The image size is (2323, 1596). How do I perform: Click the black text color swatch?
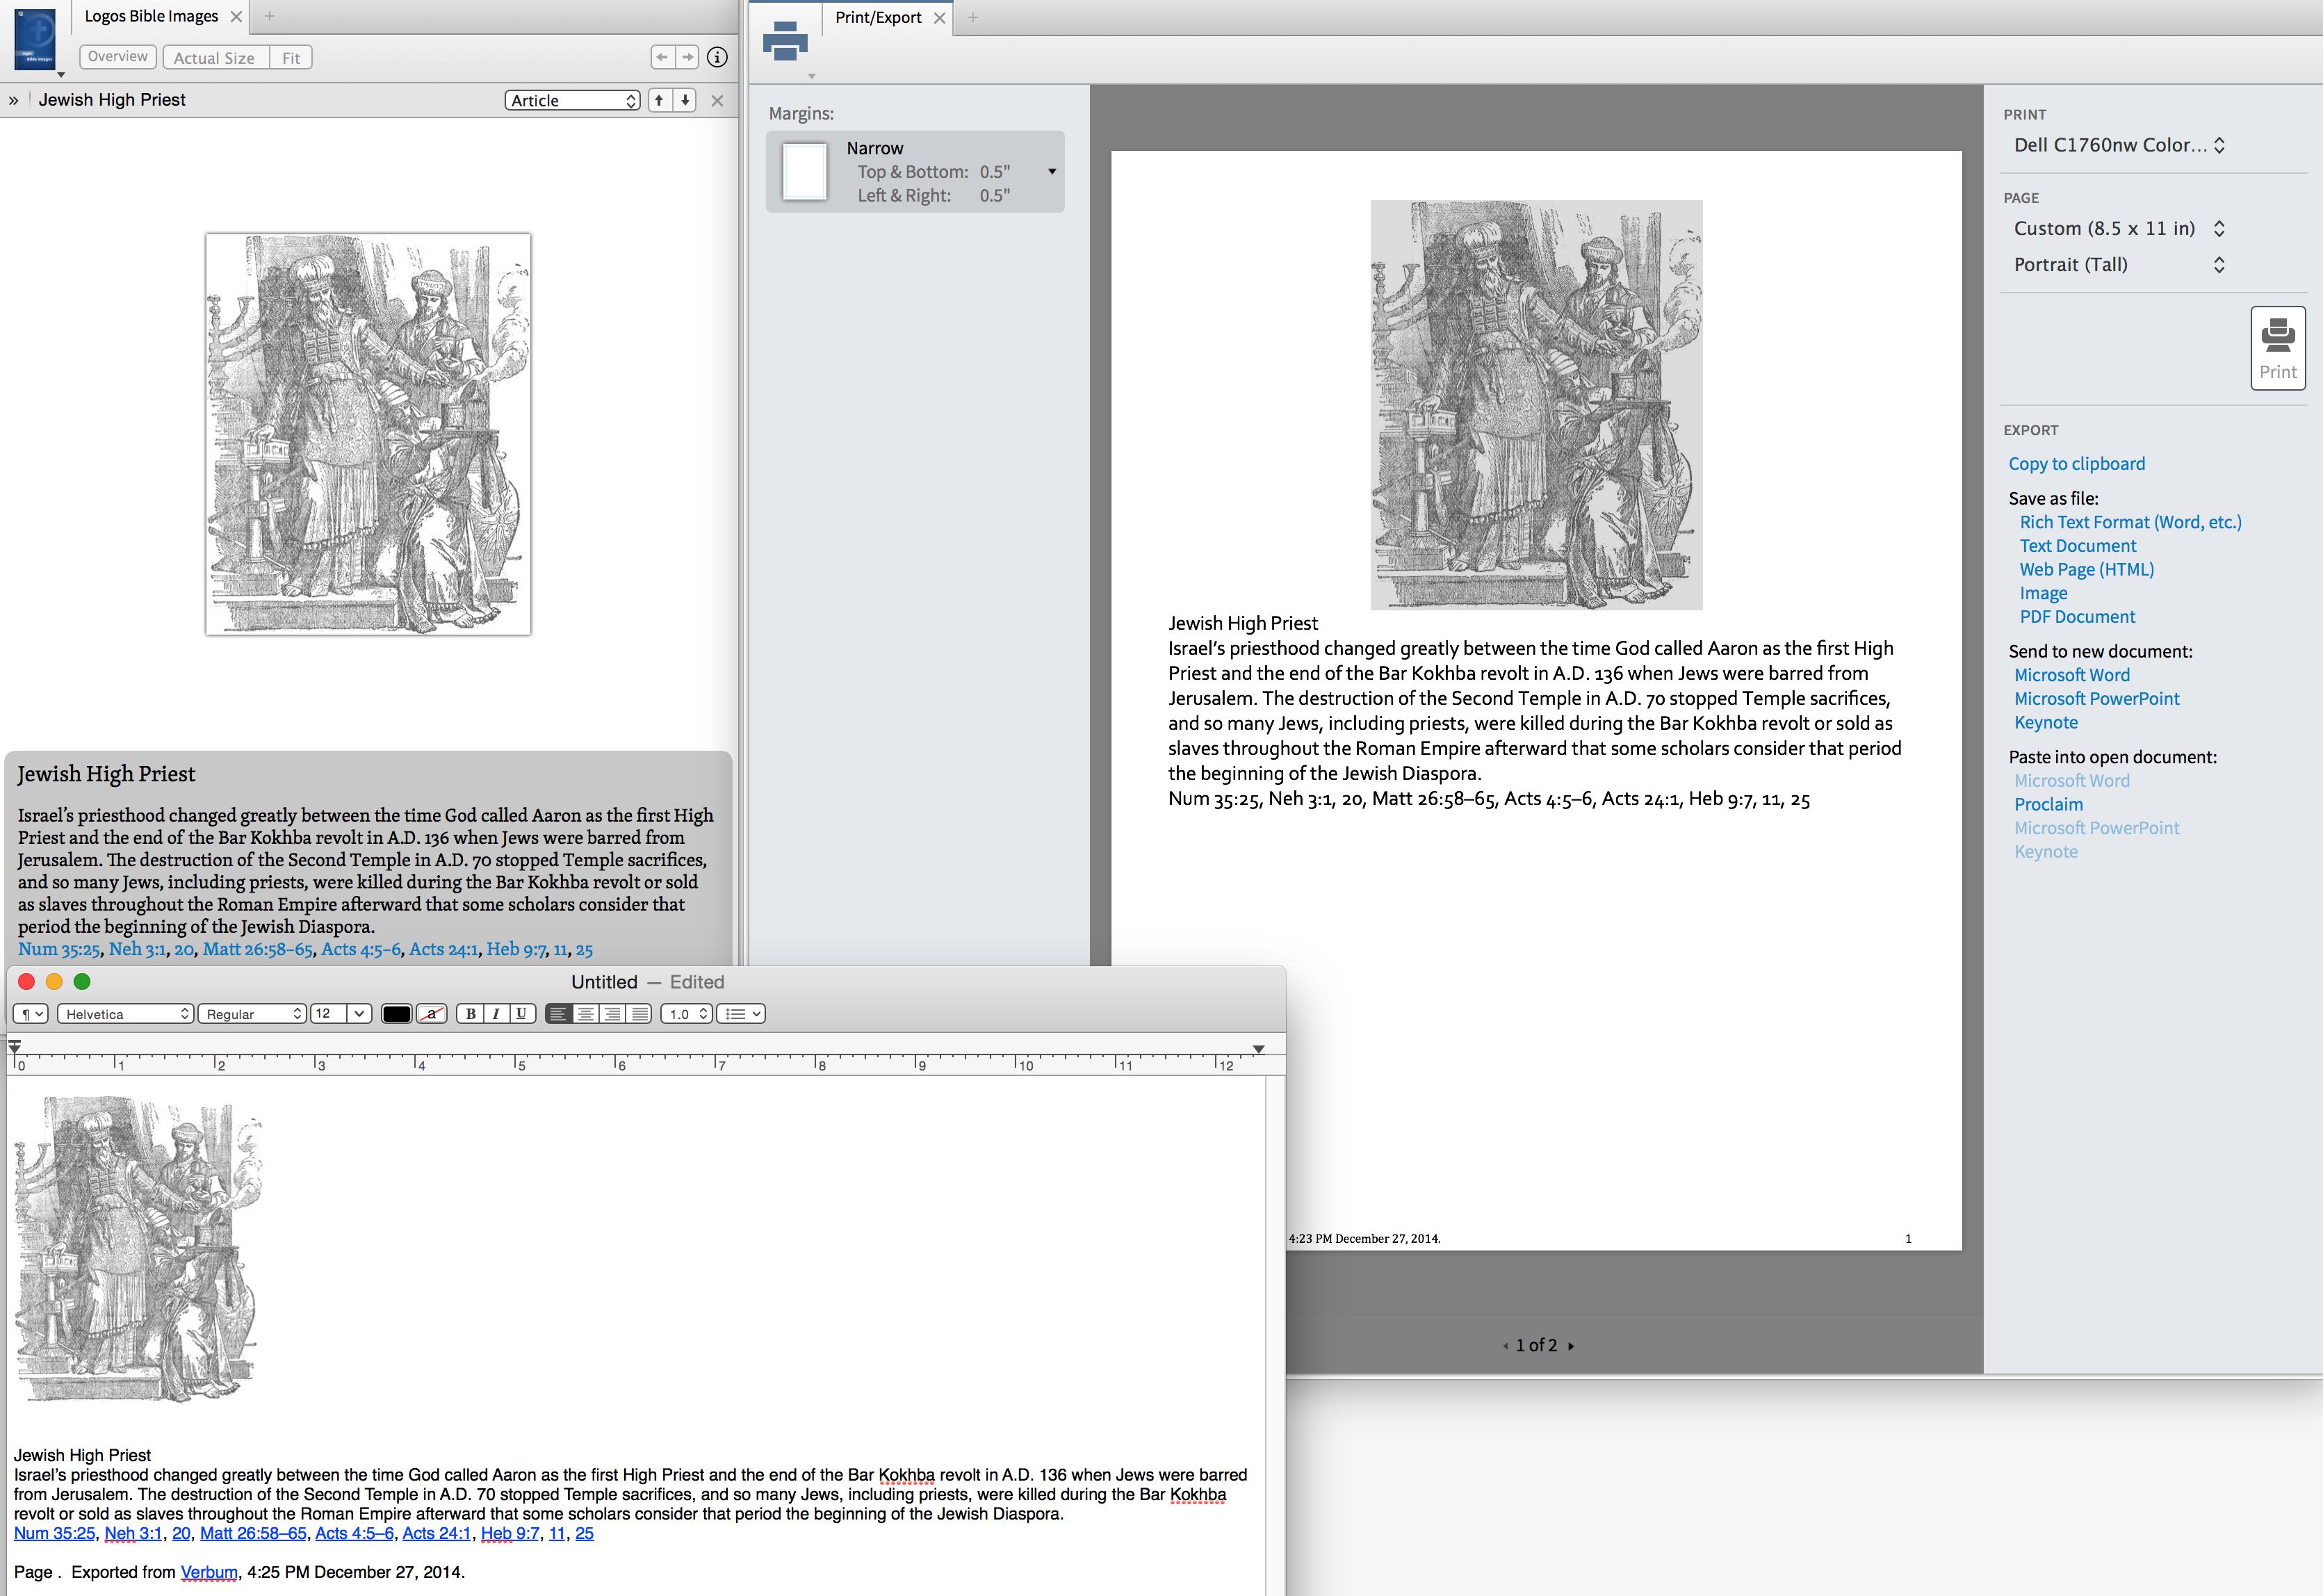[396, 1014]
